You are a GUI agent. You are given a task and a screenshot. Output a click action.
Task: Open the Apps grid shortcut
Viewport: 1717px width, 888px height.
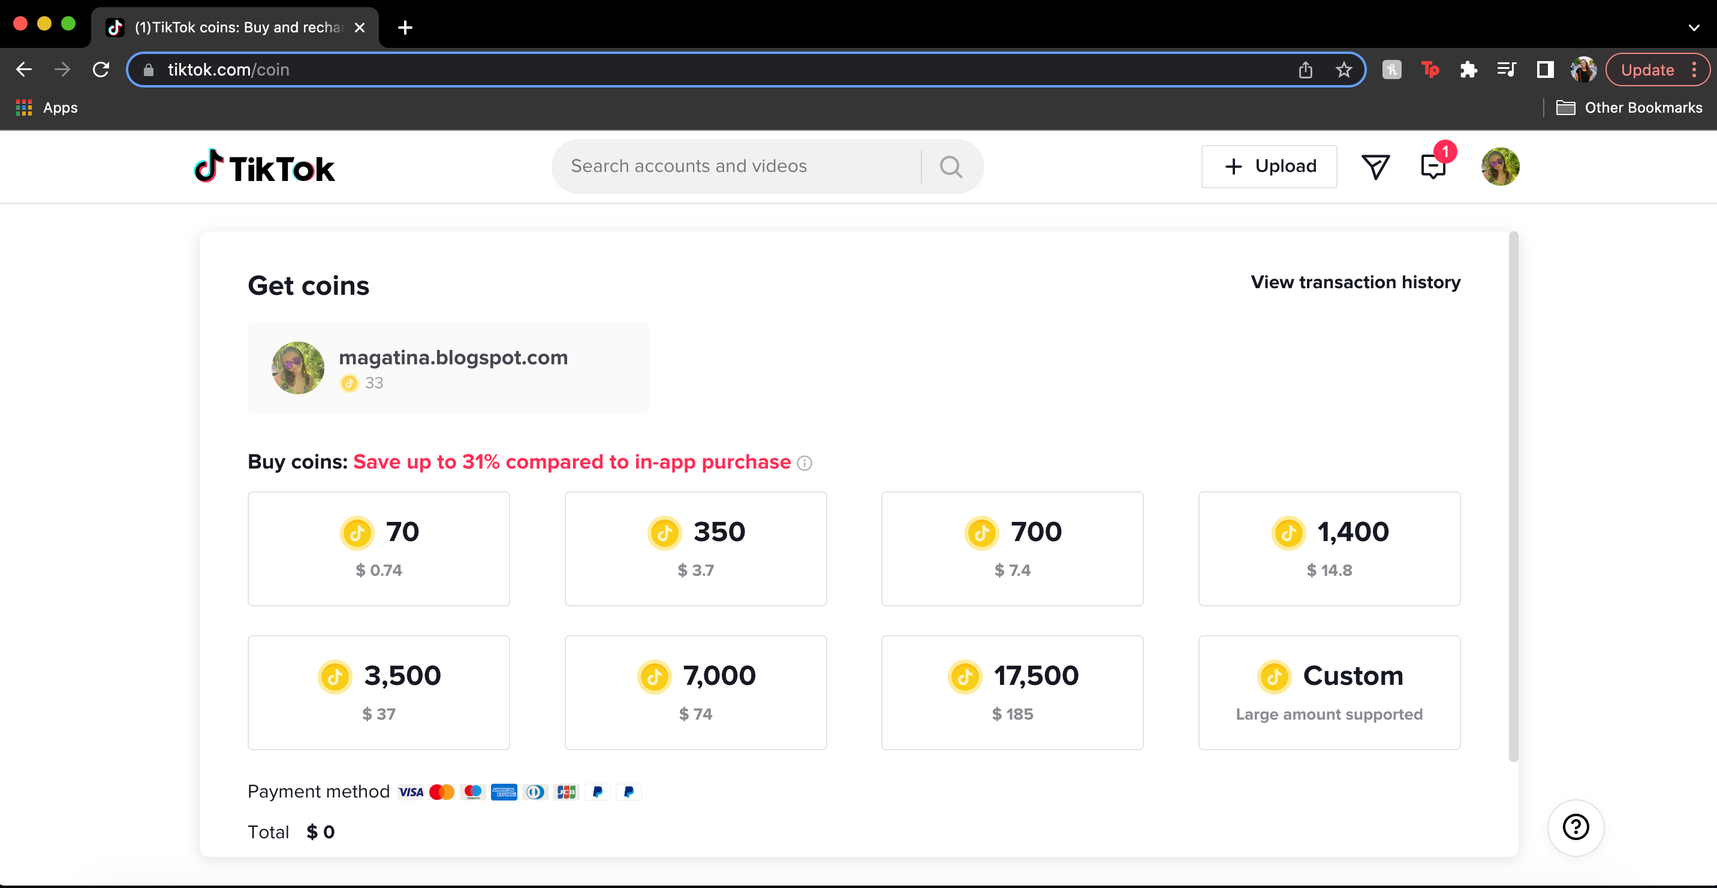47,107
